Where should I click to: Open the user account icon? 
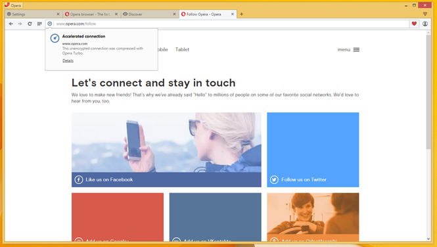pos(425,24)
